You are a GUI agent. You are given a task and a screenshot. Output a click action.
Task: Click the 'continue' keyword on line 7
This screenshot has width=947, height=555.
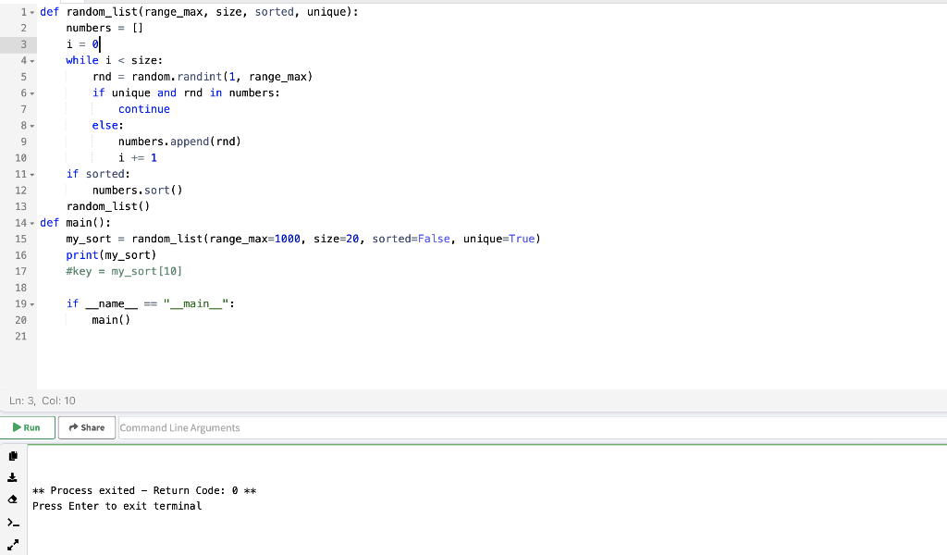coord(143,109)
